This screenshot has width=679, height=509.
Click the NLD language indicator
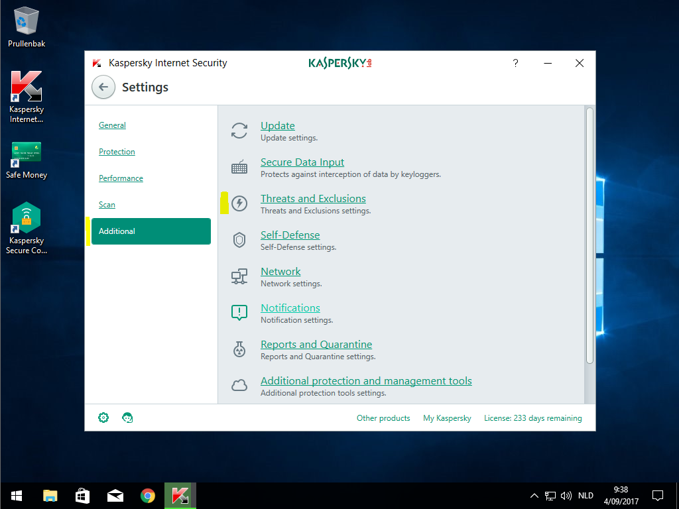[586, 496]
